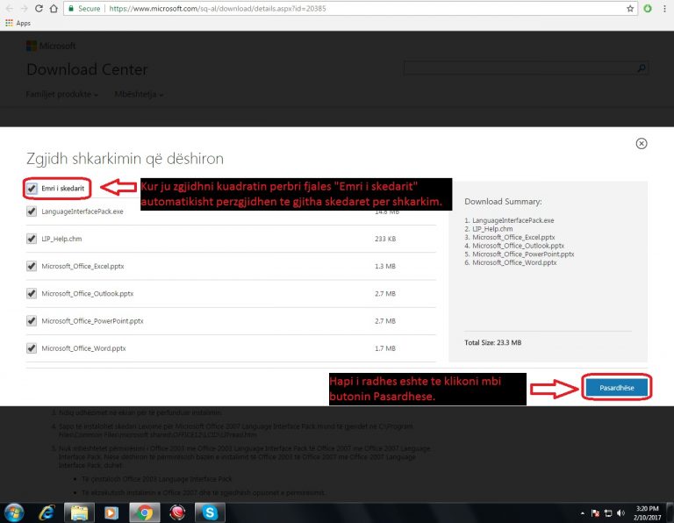Click the '233 KB' size value
Image resolution: width=674 pixels, height=523 pixels.
tap(385, 239)
